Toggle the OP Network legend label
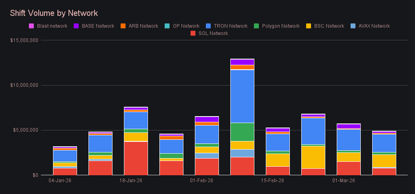 (186, 26)
